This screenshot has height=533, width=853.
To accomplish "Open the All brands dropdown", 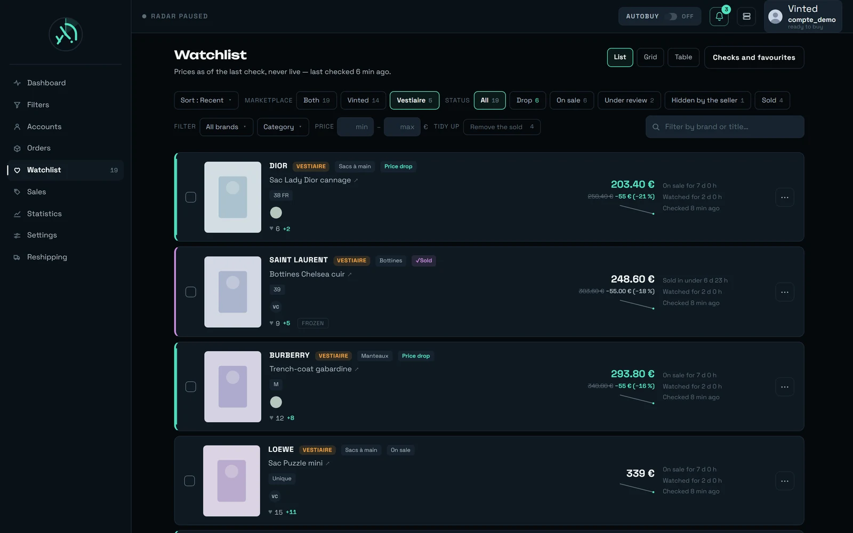I will point(226,127).
